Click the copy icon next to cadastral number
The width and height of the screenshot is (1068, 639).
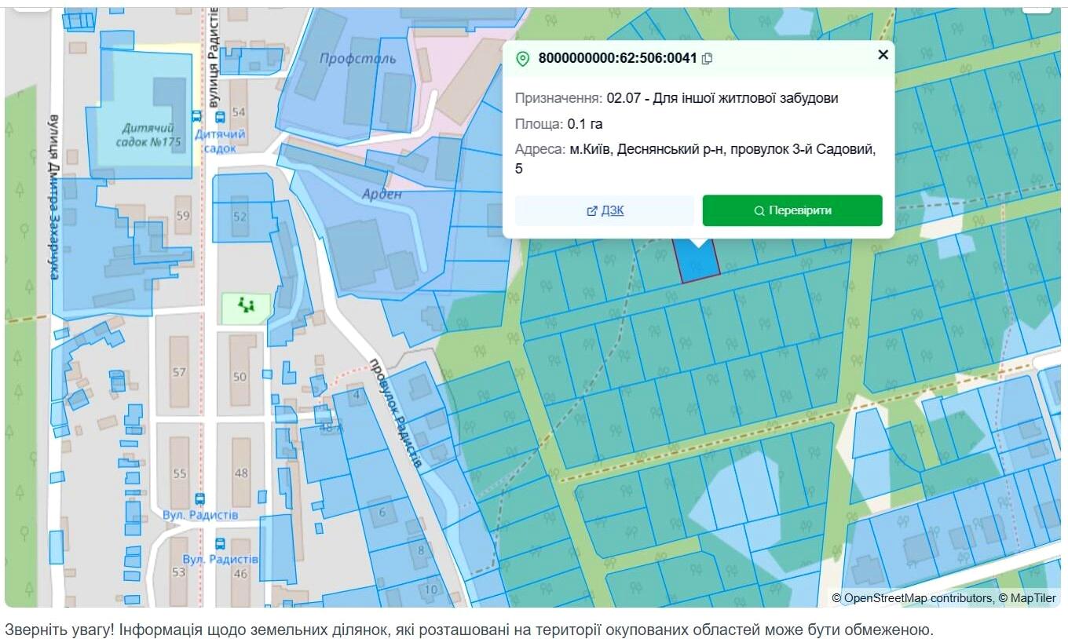[x=708, y=58]
